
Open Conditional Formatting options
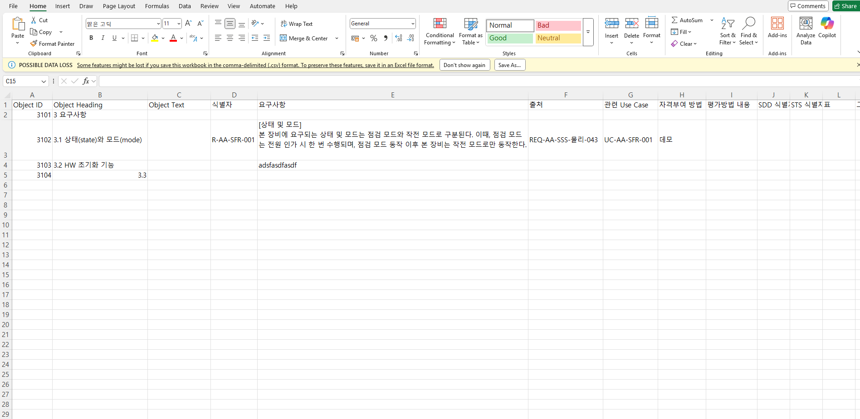click(439, 32)
